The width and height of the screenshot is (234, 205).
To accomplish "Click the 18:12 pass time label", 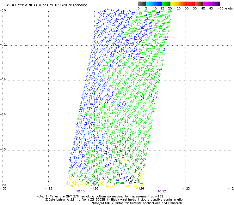I will (x=162, y=191).
